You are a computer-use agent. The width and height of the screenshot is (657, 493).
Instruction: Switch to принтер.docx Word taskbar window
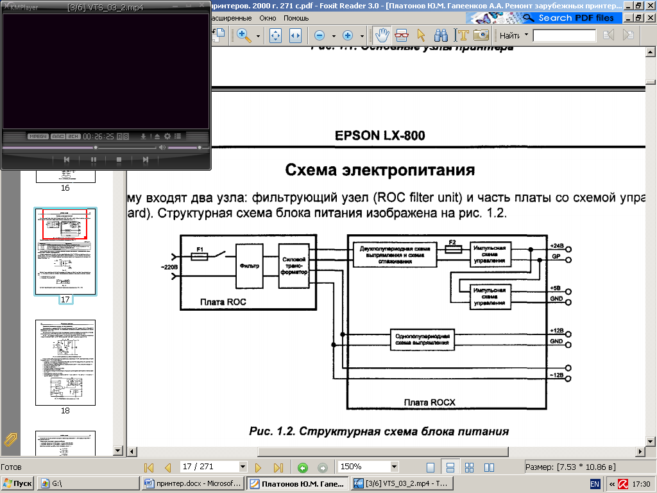[192, 484]
